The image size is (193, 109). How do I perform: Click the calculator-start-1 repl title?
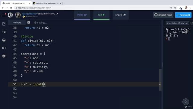click(x=46, y=14)
